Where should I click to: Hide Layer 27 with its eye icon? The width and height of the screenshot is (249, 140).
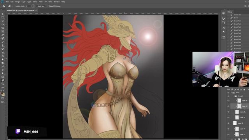(x=228, y=129)
